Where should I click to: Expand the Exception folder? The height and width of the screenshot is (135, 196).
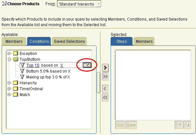coord(9,54)
